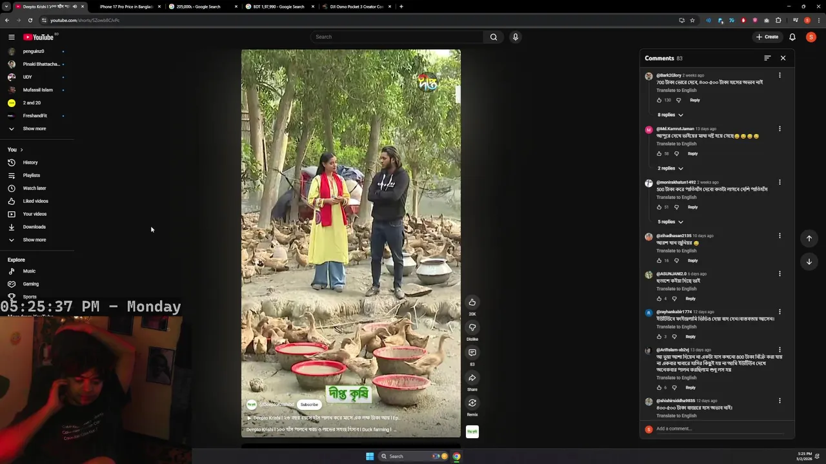Open Liked videos in the sidebar
The image size is (826, 464).
pos(35,201)
